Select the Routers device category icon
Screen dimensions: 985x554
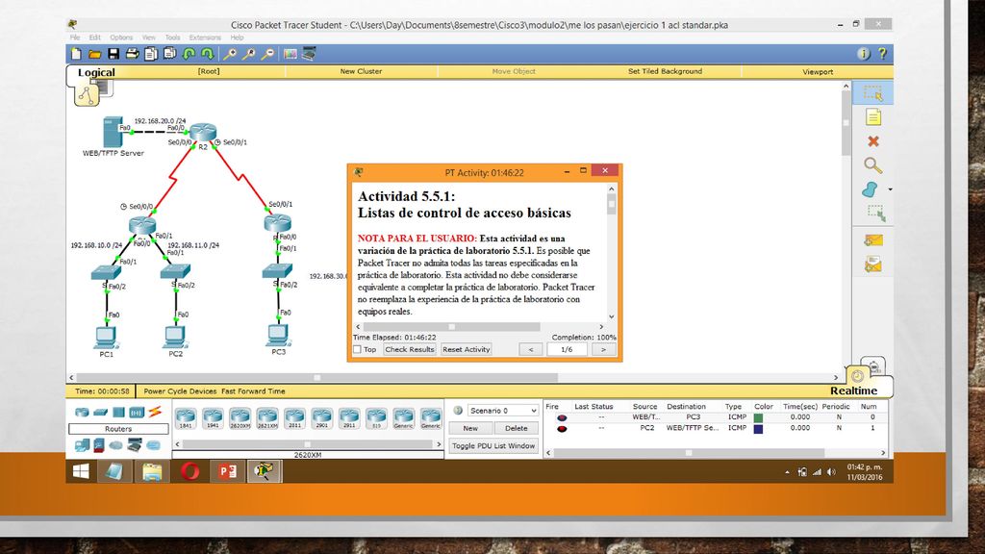[82, 413]
